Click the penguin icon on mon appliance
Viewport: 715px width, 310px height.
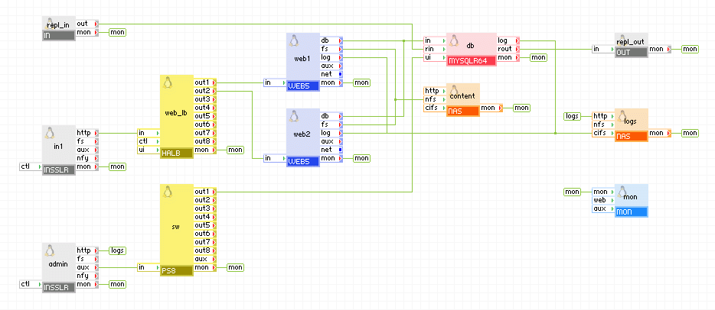(622, 191)
